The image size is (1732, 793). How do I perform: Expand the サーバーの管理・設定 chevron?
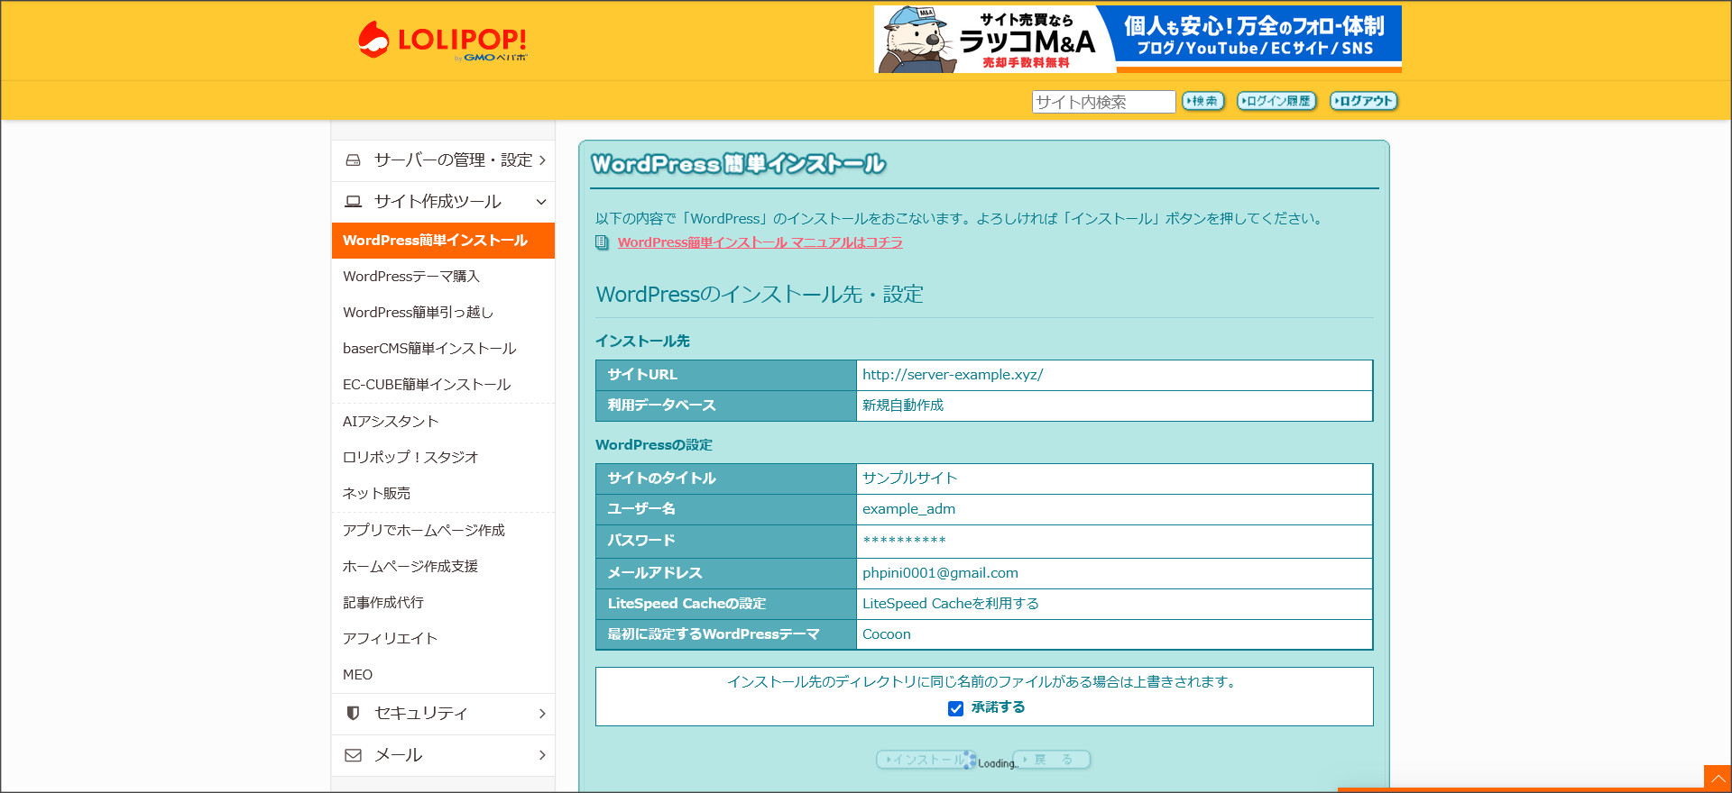542,160
